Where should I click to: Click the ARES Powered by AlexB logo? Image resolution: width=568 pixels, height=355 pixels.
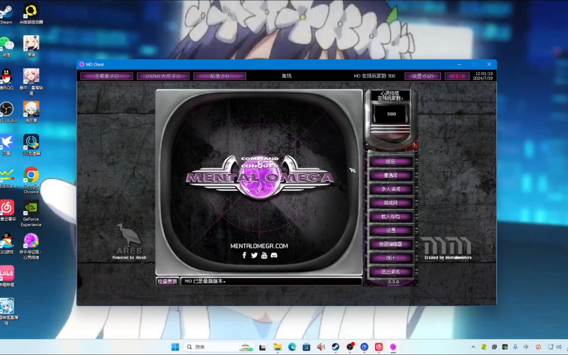pyautogui.click(x=129, y=242)
